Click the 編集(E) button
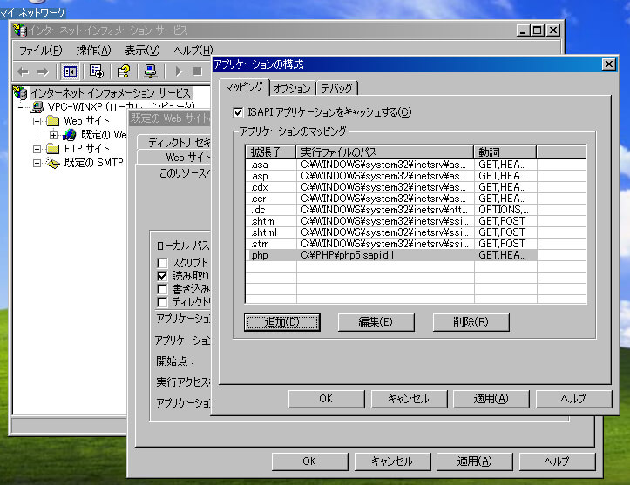 click(x=376, y=322)
